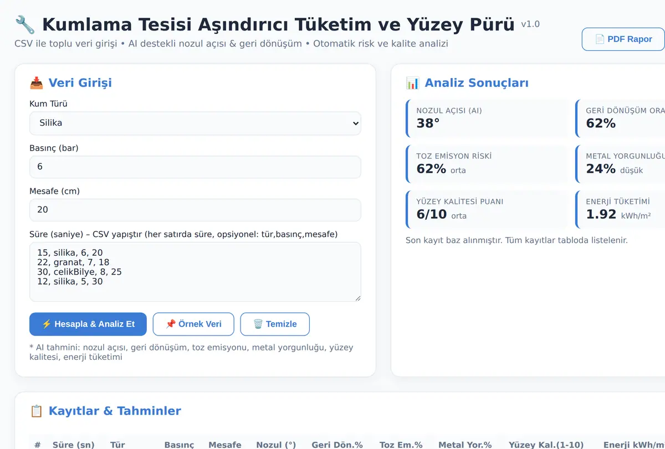Click the Metal Yorgunluğu 24% card

tap(620, 164)
